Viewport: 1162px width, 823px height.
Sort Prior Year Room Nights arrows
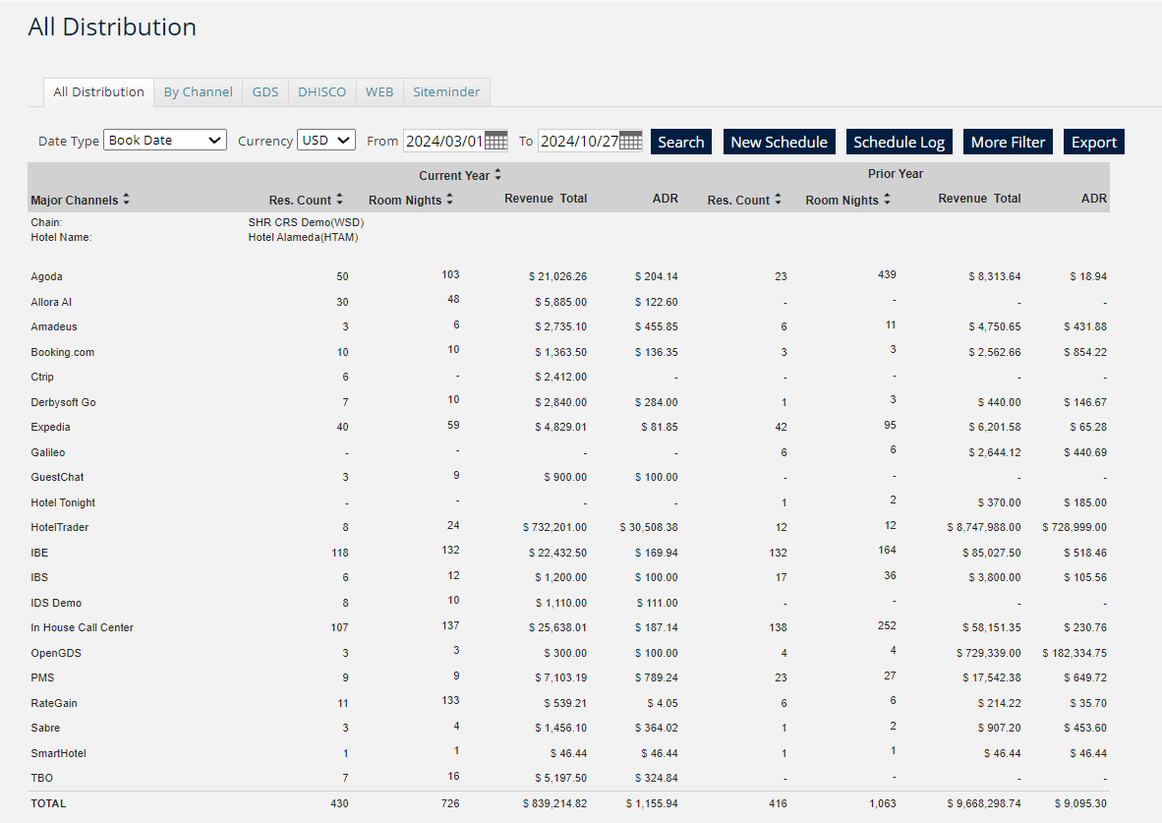click(x=887, y=200)
